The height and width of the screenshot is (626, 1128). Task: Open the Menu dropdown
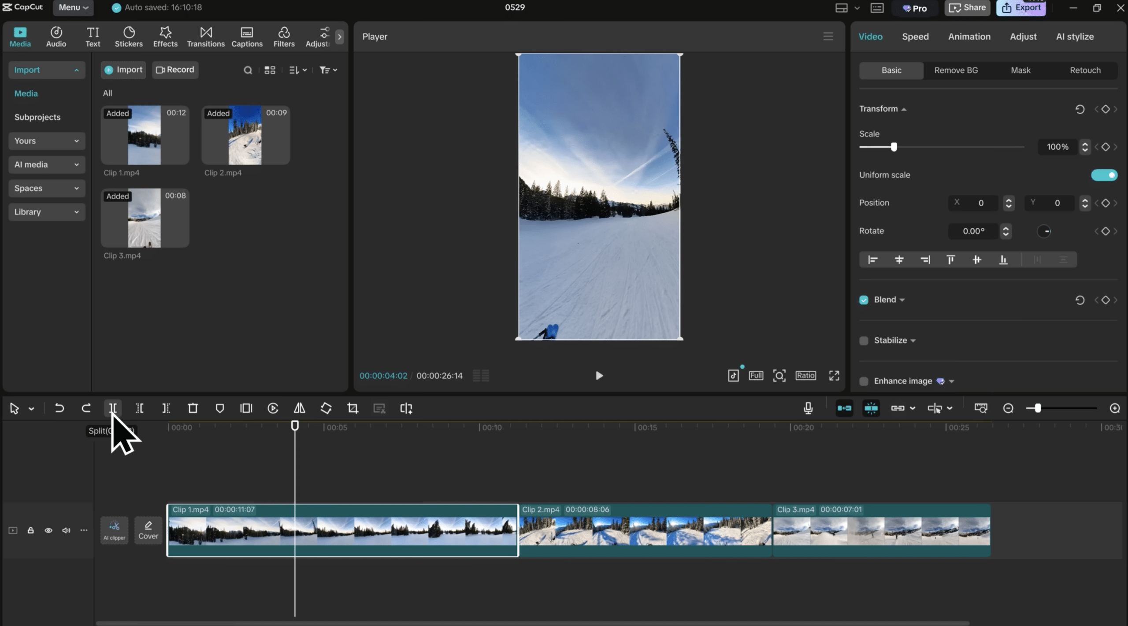tap(73, 7)
